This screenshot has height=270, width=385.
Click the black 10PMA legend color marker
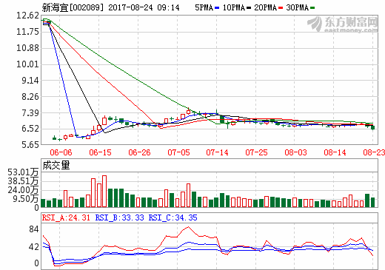[x=249, y=8]
